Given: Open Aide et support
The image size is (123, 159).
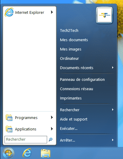Looking at the screenshot, I should 73,119.
